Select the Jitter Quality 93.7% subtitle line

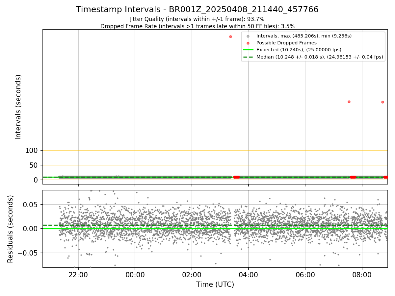(x=197, y=19)
